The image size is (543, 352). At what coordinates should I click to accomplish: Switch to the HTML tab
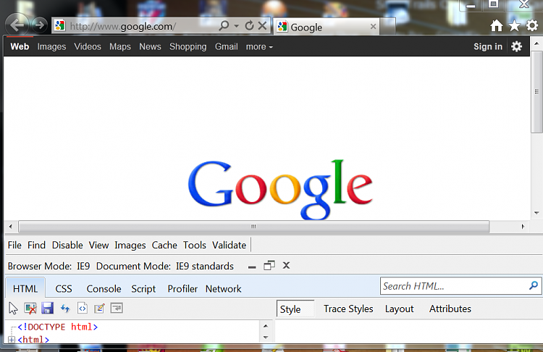click(25, 288)
